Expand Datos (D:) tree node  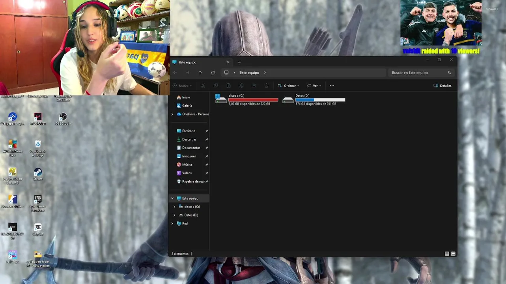pyautogui.click(x=174, y=215)
